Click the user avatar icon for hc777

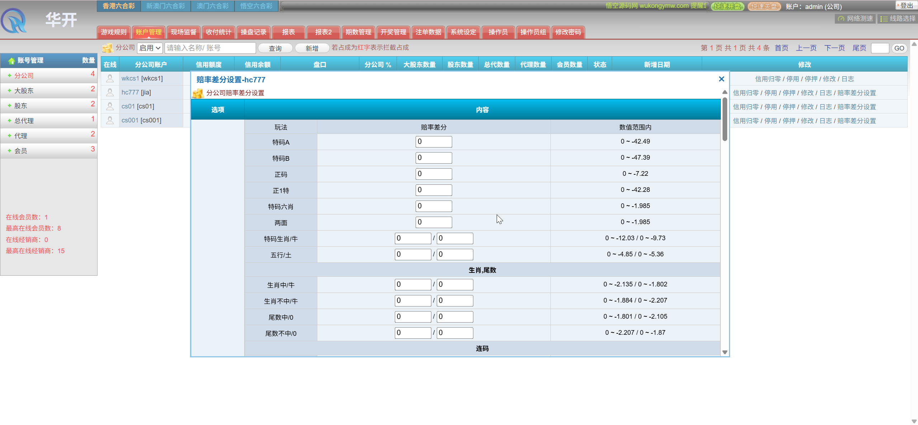[110, 92]
